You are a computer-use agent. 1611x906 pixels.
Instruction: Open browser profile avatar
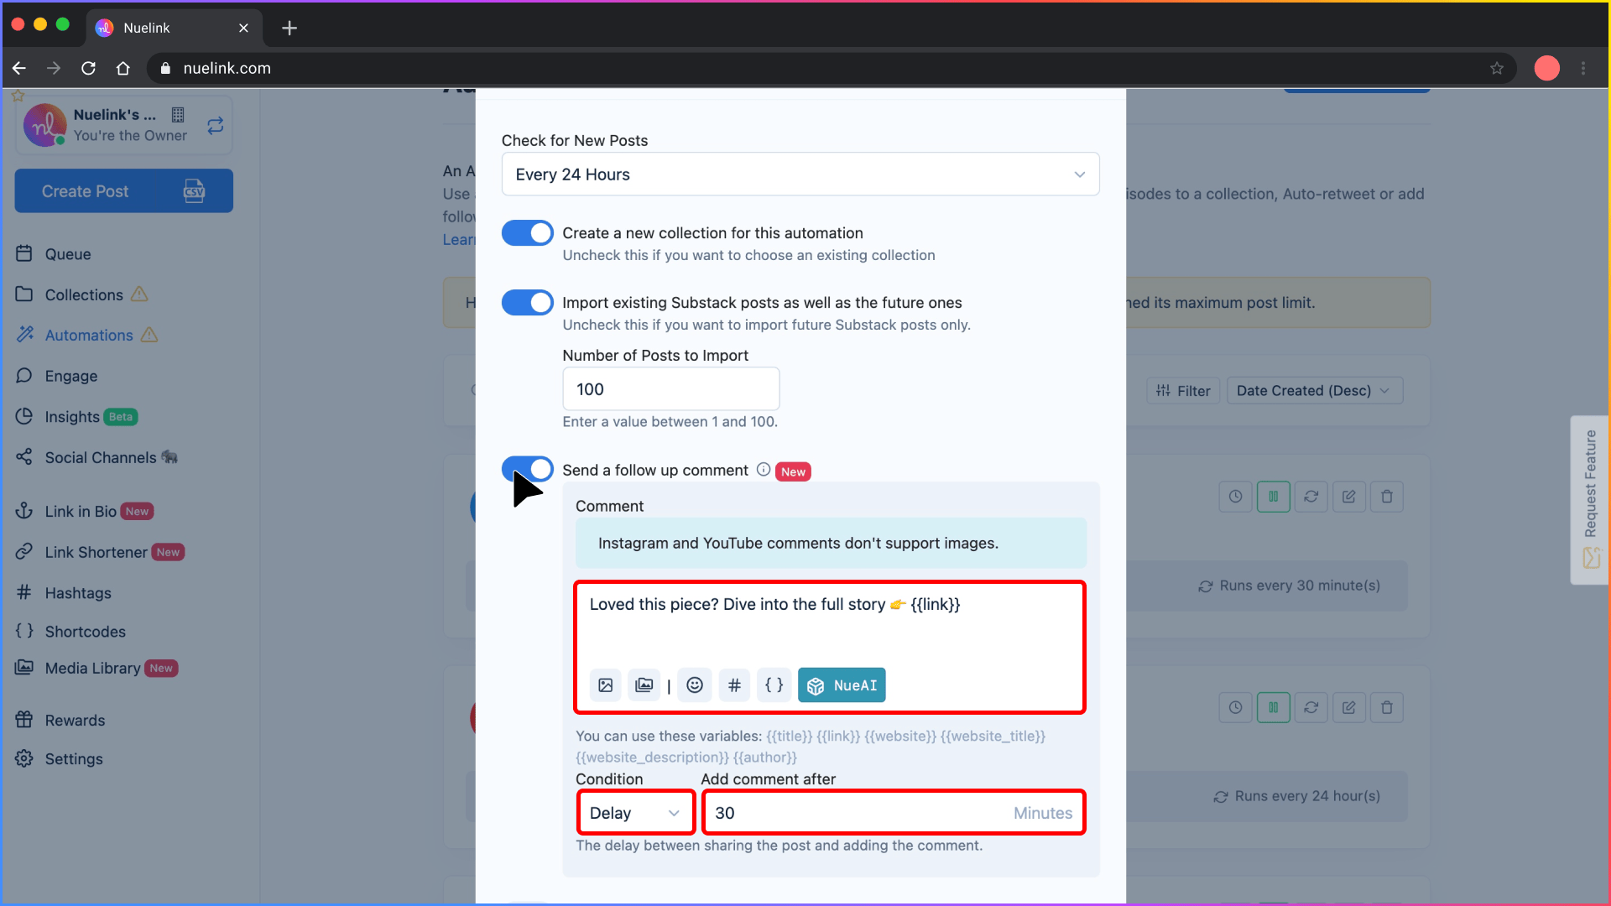(1546, 68)
